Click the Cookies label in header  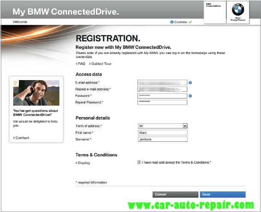(x=181, y=22)
